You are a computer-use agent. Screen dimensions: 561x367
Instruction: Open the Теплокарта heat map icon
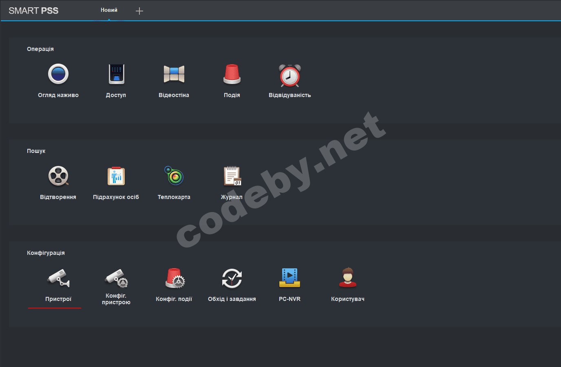(174, 175)
